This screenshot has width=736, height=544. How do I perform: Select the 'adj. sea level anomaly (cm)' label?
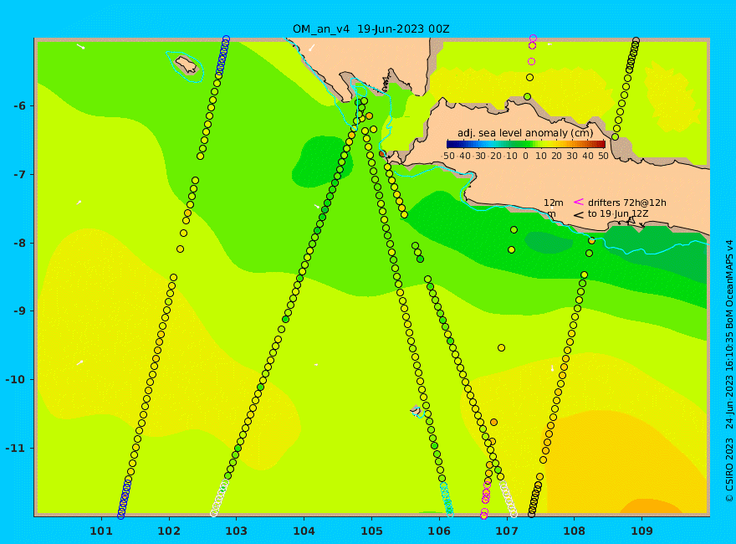[525, 133]
